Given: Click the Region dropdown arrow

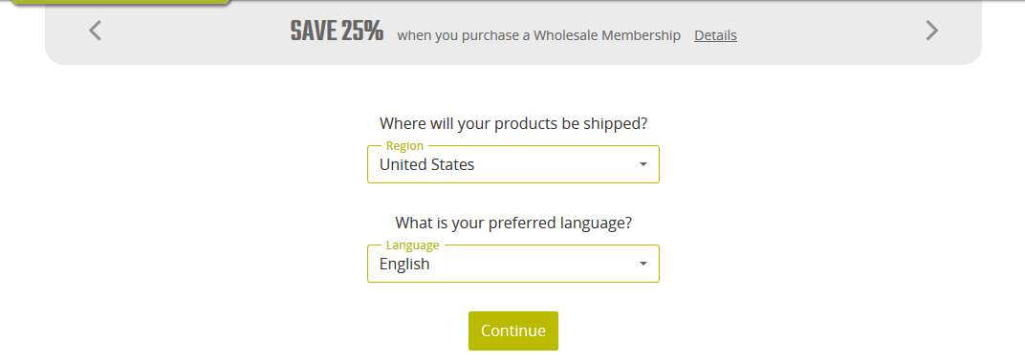Looking at the screenshot, I should [x=643, y=164].
